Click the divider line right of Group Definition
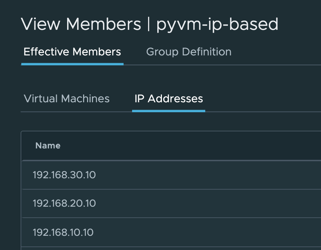The image size is (321, 250). [x=277, y=65]
